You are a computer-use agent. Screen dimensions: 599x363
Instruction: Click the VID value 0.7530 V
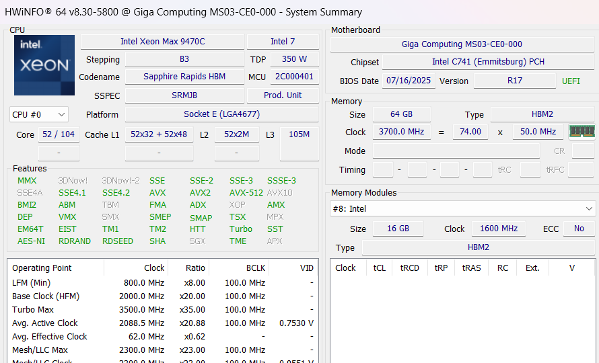pos(296,323)
